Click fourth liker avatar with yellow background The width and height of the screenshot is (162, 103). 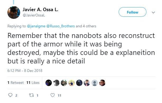click(72, 83)
